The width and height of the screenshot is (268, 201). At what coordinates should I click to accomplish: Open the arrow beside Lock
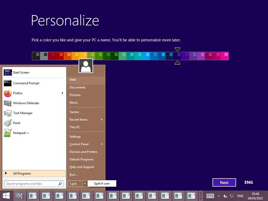[x=85, y=184]
